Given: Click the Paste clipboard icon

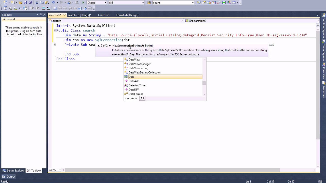Looking at the screenshot, I should tap(47, 3).
